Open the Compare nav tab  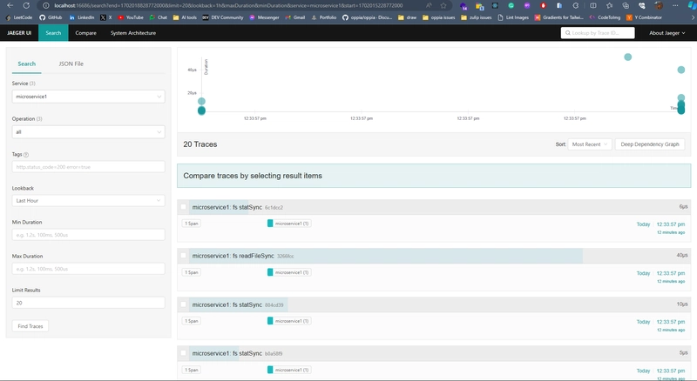click(x=85, y=33)
